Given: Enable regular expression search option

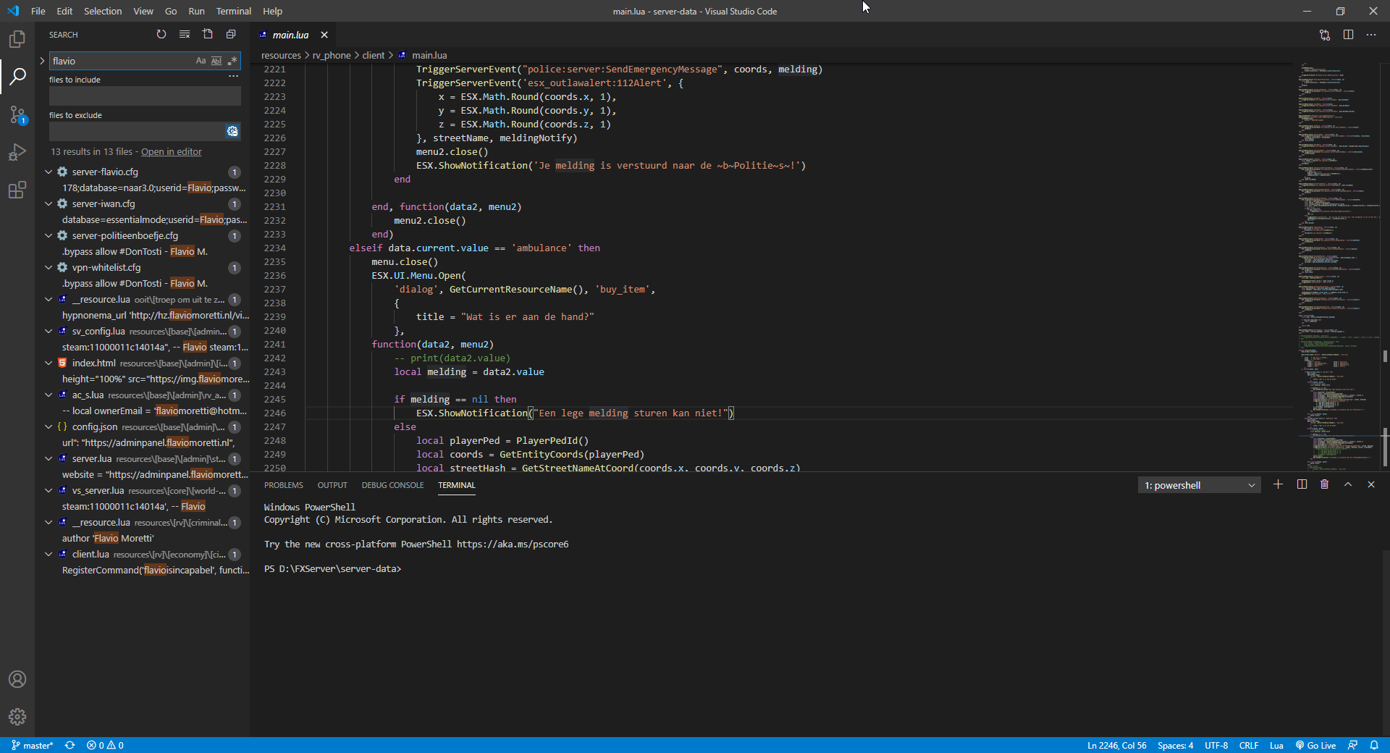Looking at the screenshot, I should 232,61.
